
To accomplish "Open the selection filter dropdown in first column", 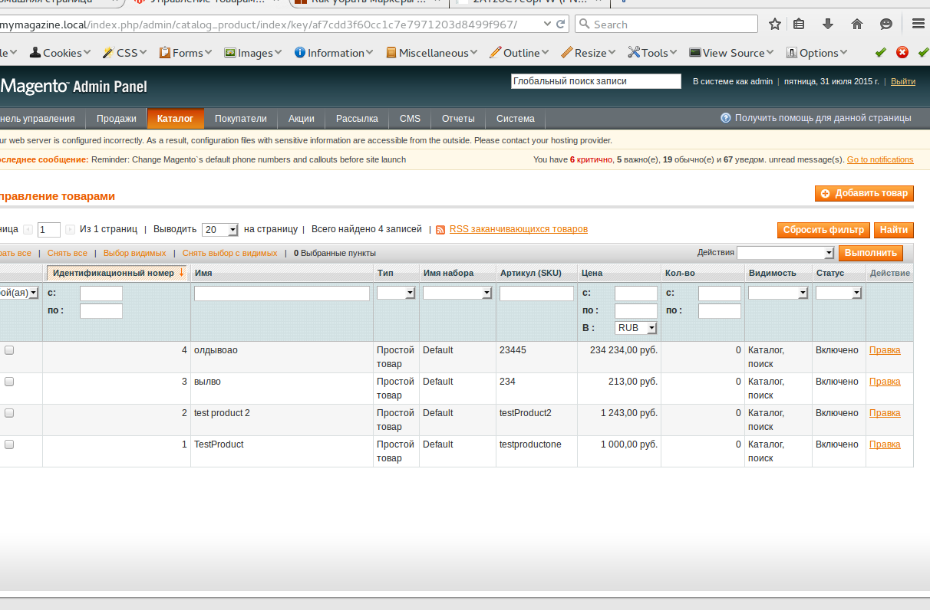I will (x=19, y=293).
